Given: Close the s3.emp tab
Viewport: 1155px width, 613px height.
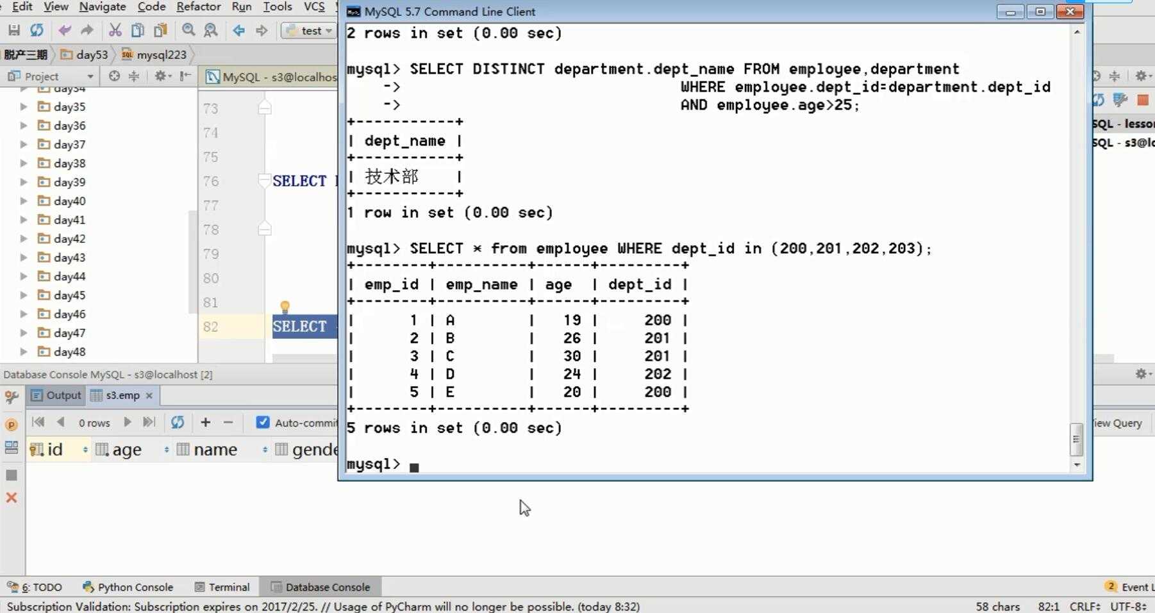Looking at the screenshot, I should click(149, 396).
